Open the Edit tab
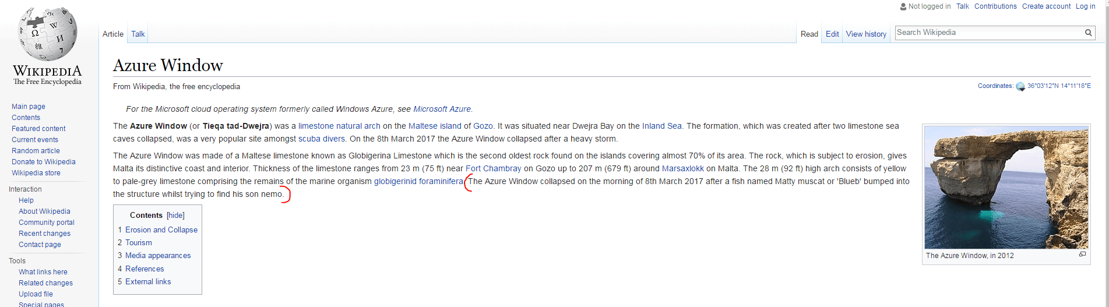Screen dimensions: 1109x307 click(832, 34)
